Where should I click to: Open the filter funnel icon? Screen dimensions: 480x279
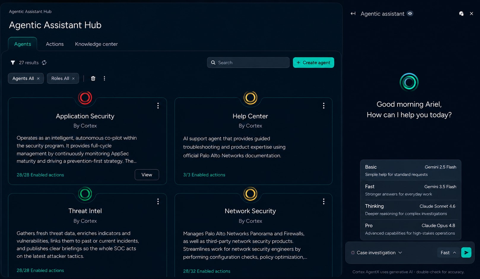13,63
